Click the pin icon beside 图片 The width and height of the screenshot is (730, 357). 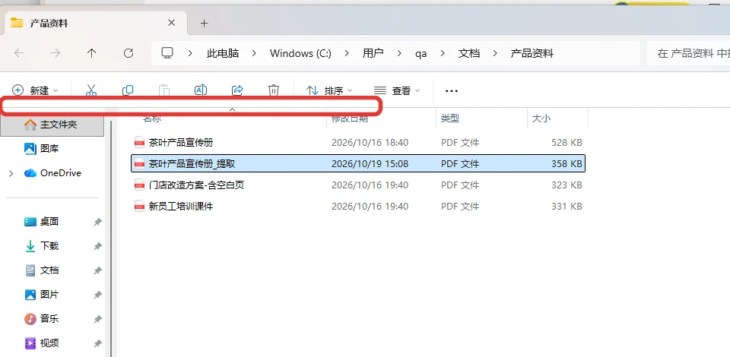98,295
